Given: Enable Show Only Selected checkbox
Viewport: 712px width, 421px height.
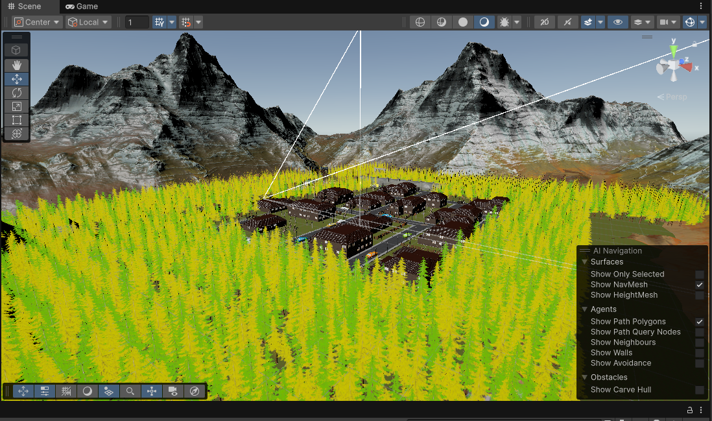Looking at the screenshot, I should [700, 274].
